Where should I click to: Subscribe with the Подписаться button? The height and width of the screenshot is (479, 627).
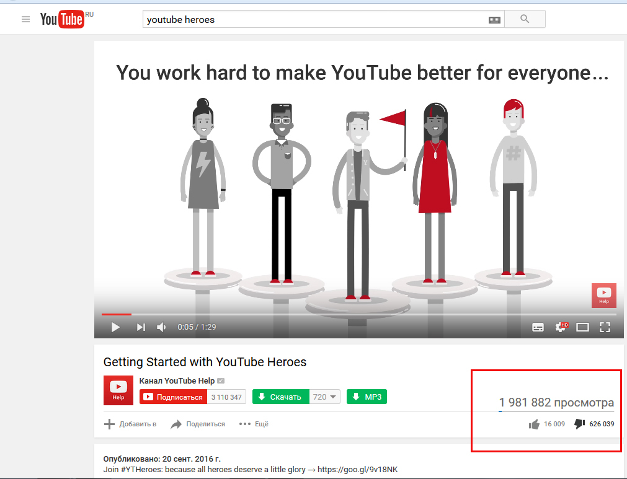click(x=173, y=397)
